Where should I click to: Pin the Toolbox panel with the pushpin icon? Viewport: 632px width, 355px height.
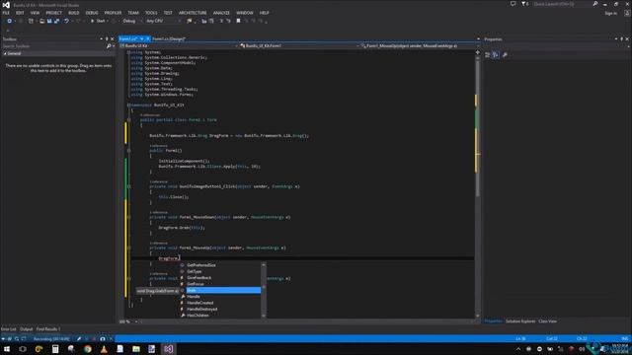click(107, 39)
